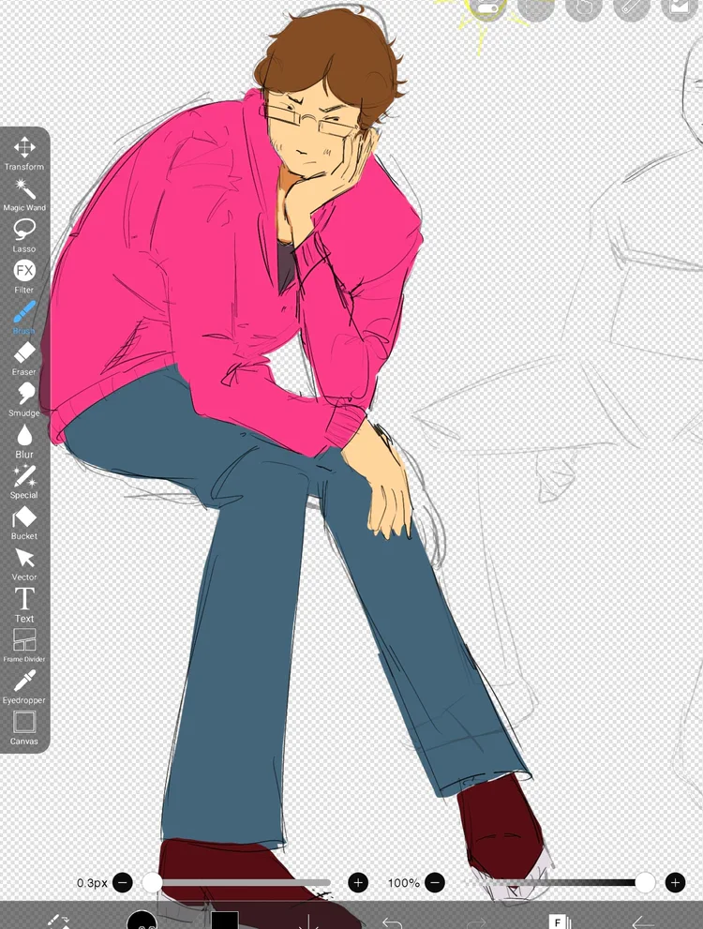
Task: Select the Blur tool
Action: tap(24, 441)
